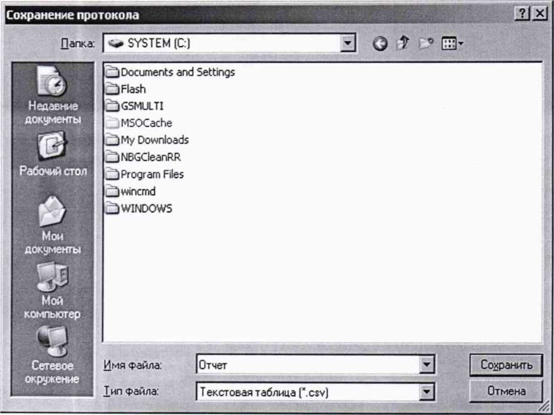Create a new folder icon
This screenshot has width=554, height=415.
point(425,44)
